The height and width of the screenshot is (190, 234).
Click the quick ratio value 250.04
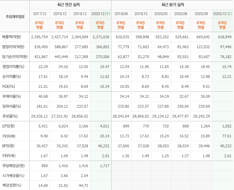click(183, 106)
